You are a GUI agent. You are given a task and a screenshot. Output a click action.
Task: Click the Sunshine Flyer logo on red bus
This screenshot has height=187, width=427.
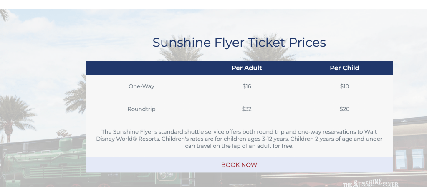click(370, 183)
